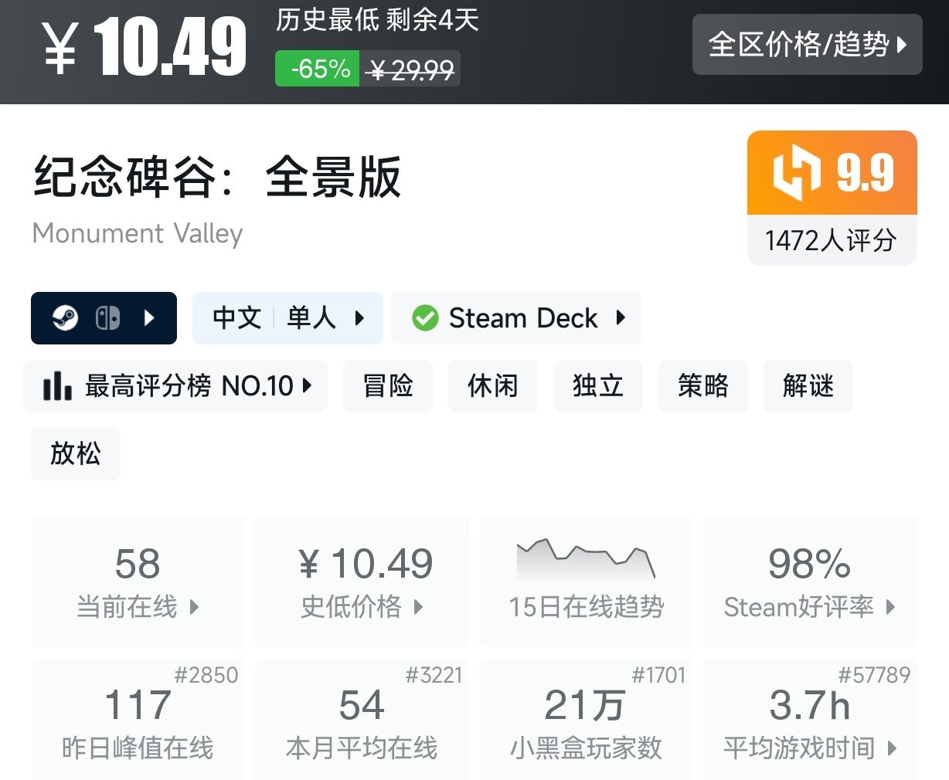Click the Nintendo Switch platform icon
The image size is (949, 780).
(107, 318)
